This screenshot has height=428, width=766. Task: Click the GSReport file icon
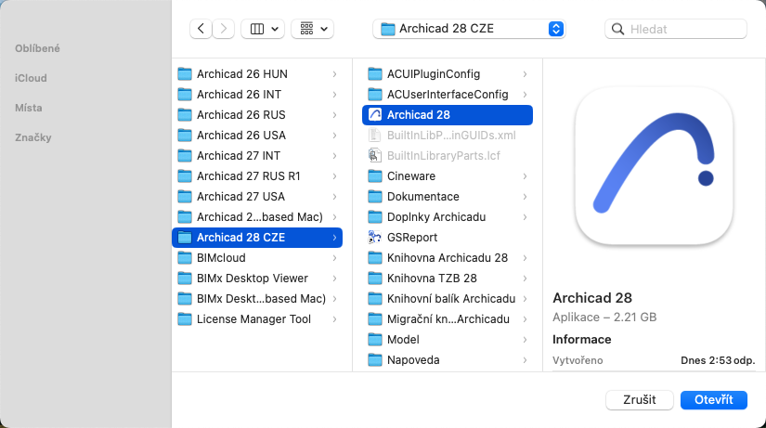375,238
